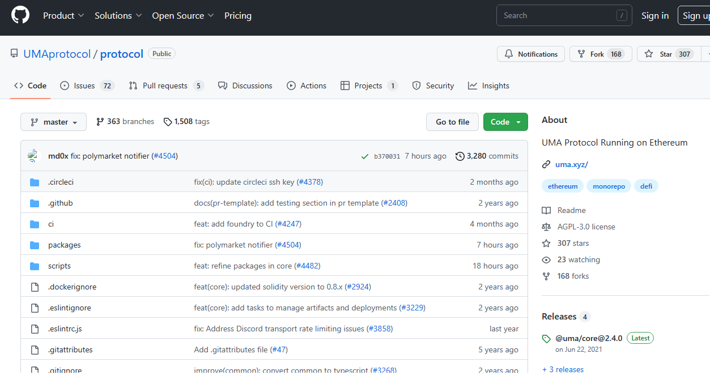
Task: Open the Product menu
Action: [x=63, y=16]
